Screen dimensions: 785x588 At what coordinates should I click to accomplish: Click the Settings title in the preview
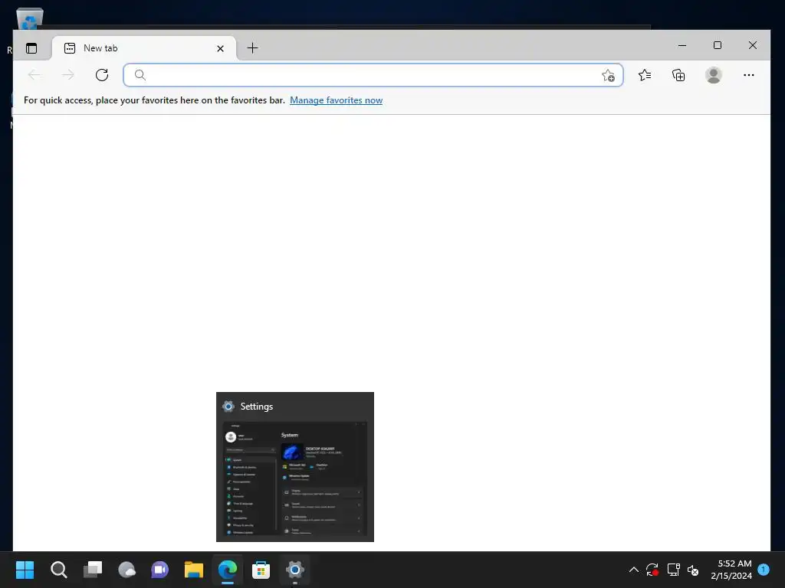point(256,407)
